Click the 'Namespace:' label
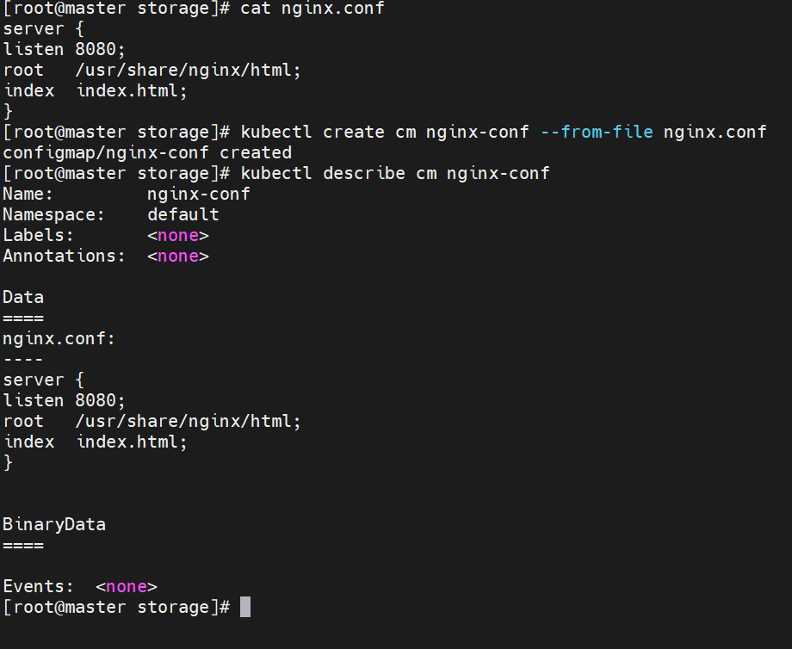Viewport: 792px width, 649px height. pyautogui.click(x=53, y=214)
